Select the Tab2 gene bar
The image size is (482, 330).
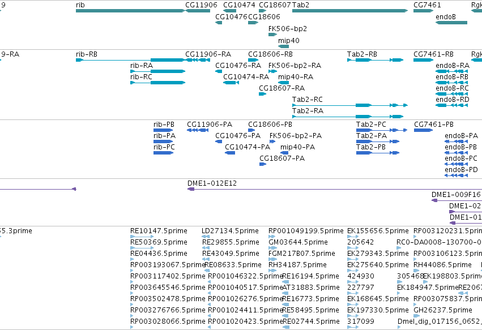click(350, 11)
